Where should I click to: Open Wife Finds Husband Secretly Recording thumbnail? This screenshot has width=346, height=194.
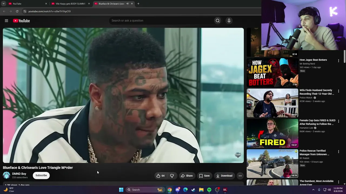point(272,103)
